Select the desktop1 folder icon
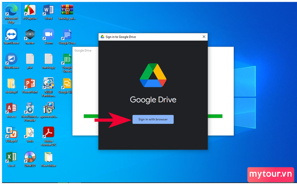 click(x=11, y=86)
